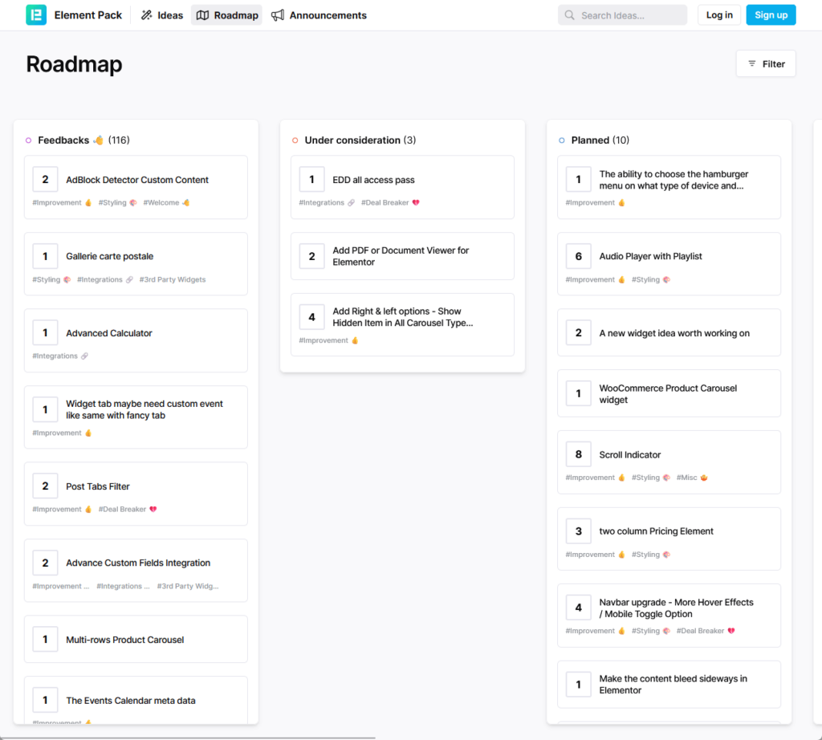
Task: Open Multi-rows Product Carousel idea
Action: (x=124, y=640)
